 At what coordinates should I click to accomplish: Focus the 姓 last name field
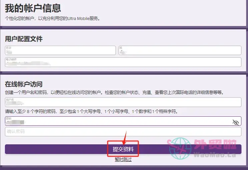[180, 50]
